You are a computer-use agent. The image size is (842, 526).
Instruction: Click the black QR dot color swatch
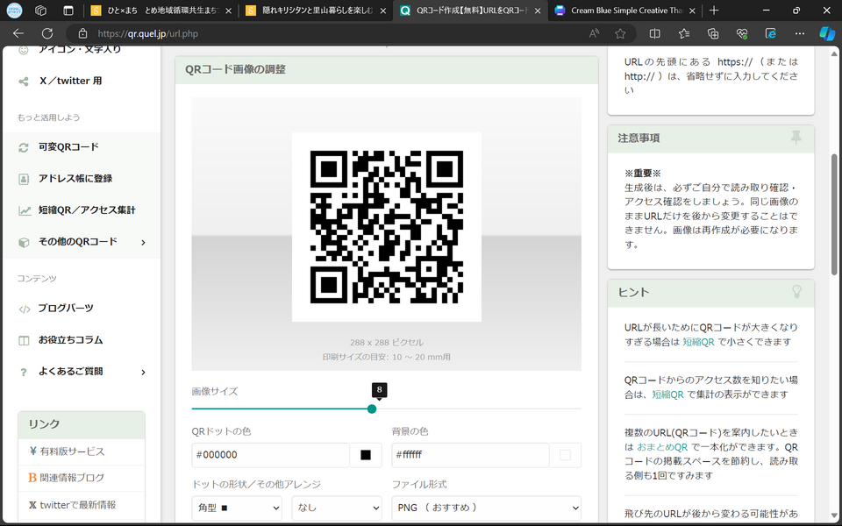[366, 455]
